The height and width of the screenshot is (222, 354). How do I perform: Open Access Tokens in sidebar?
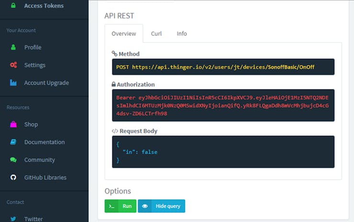point(44,6)
